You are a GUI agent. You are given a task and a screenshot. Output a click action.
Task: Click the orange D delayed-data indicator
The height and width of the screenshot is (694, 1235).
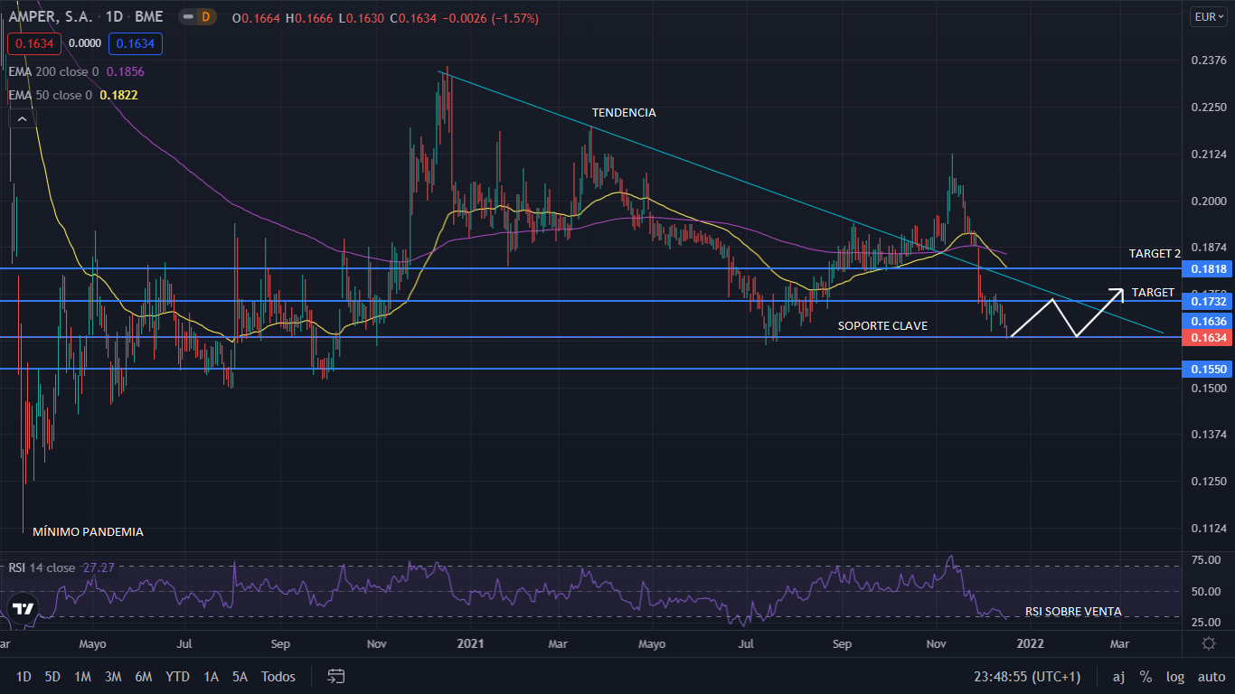(x=205, y=17)
